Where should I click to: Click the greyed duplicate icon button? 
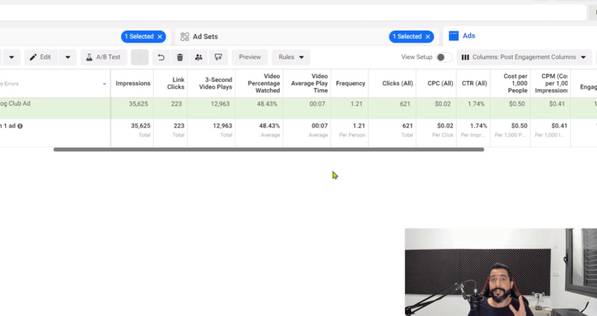pos(140,57)
